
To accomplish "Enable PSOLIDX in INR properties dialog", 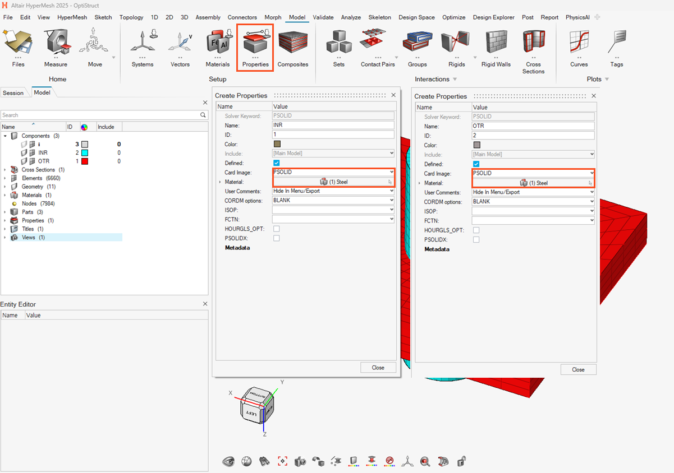I will click(276, 238).
